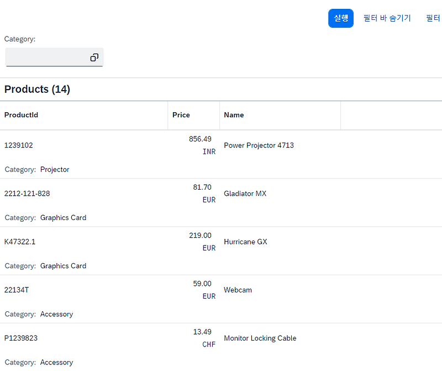Click the price 856.49

coord(200,139)
